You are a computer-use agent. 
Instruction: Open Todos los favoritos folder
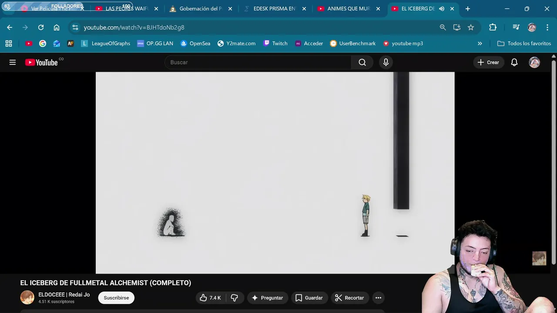pos(524,43)
